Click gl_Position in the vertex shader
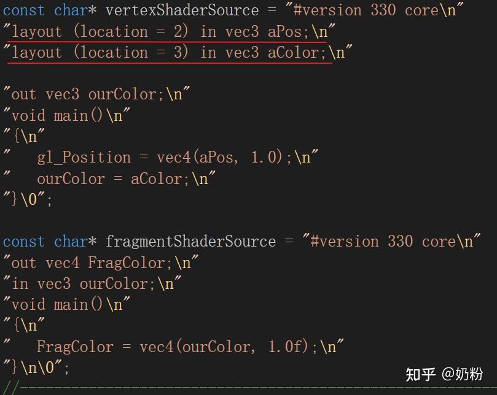Image resolution: width=497 pixels, height=395 pixels. click(84, 158)
